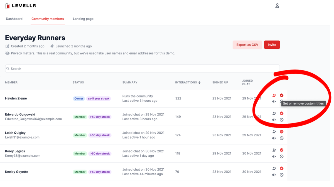This screenshot has width=334, height=187.
Task: Switch to the Landing page tab
Action: (x=83, y=19)
